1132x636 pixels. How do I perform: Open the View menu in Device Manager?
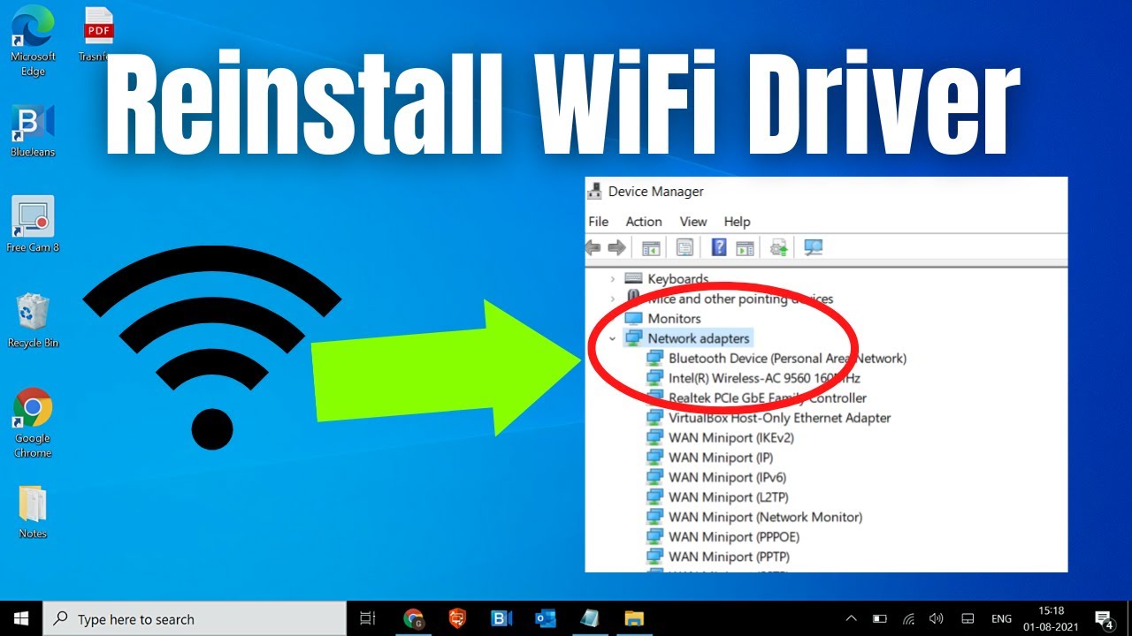click(x=693, y=222)
